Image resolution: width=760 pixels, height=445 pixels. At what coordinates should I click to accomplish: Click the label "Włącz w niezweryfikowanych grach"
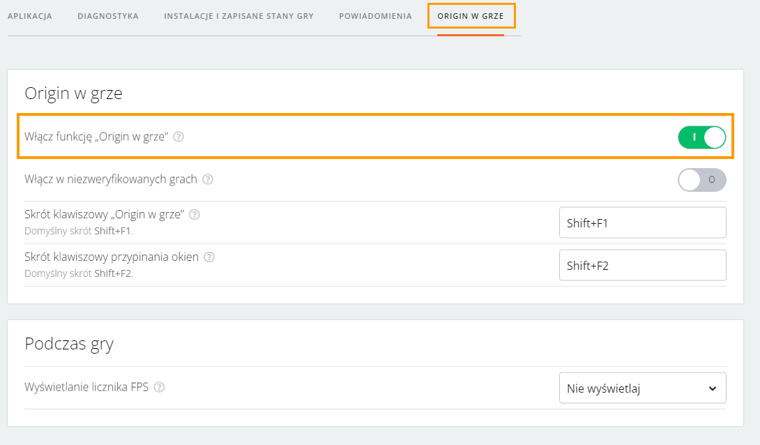[110, 179]
